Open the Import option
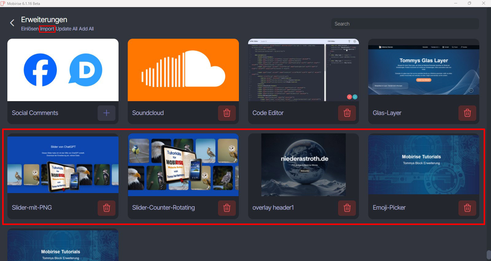This screenshot has height=261, width=491. pos(47,29)
